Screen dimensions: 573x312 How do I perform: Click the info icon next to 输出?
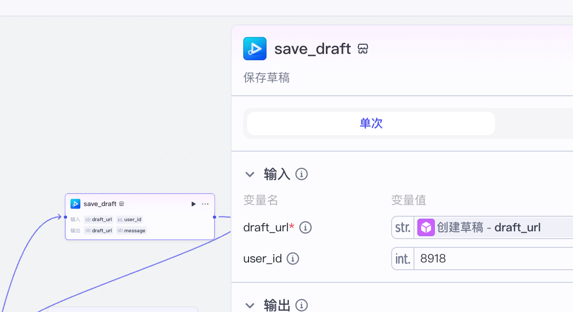(302, 305)
